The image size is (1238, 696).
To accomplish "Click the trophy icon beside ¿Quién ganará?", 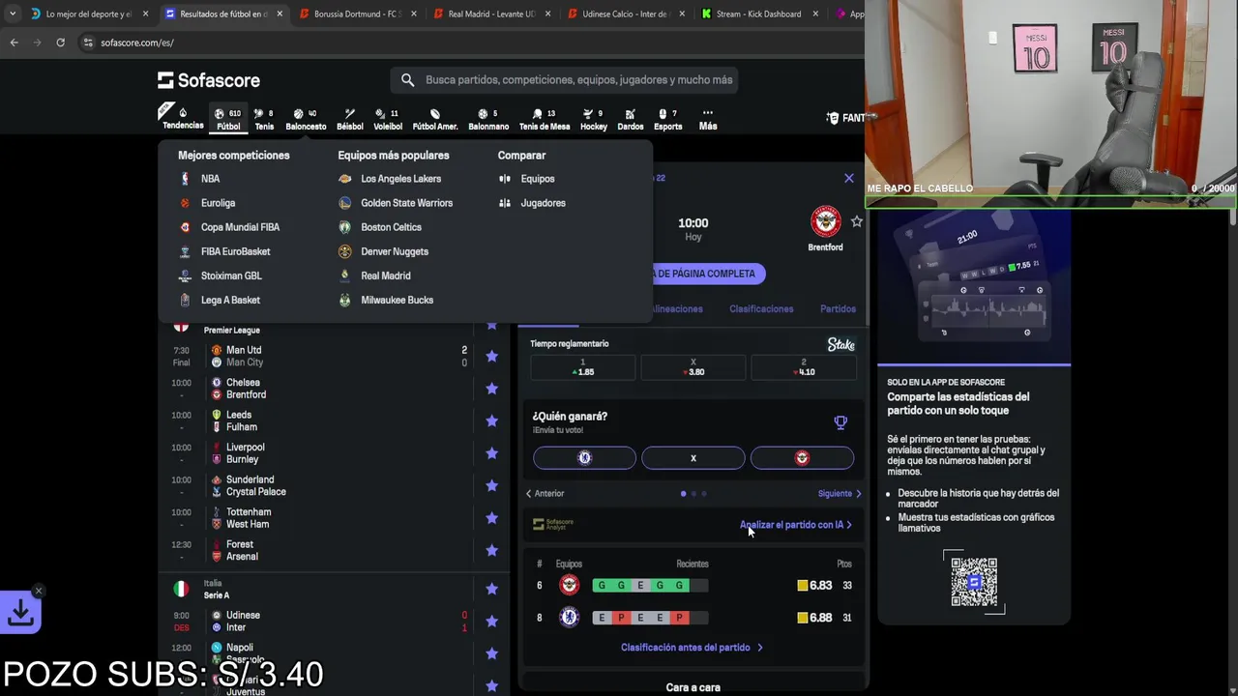I will pyautogui.click(x=840, y=422).
